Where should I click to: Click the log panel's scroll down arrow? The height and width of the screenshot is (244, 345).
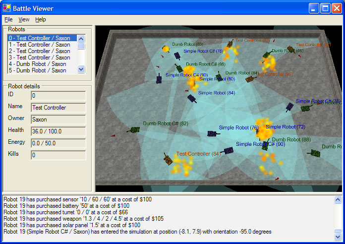click(338, 237)
